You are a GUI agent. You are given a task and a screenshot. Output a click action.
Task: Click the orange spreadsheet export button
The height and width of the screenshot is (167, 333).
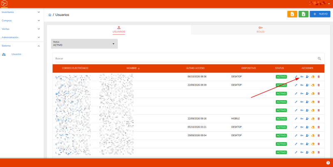[x=292, y=14]
